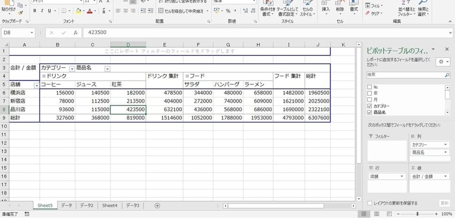Switch to the Sheet4 tab
The image size is (455, 218).
point(110,205)
